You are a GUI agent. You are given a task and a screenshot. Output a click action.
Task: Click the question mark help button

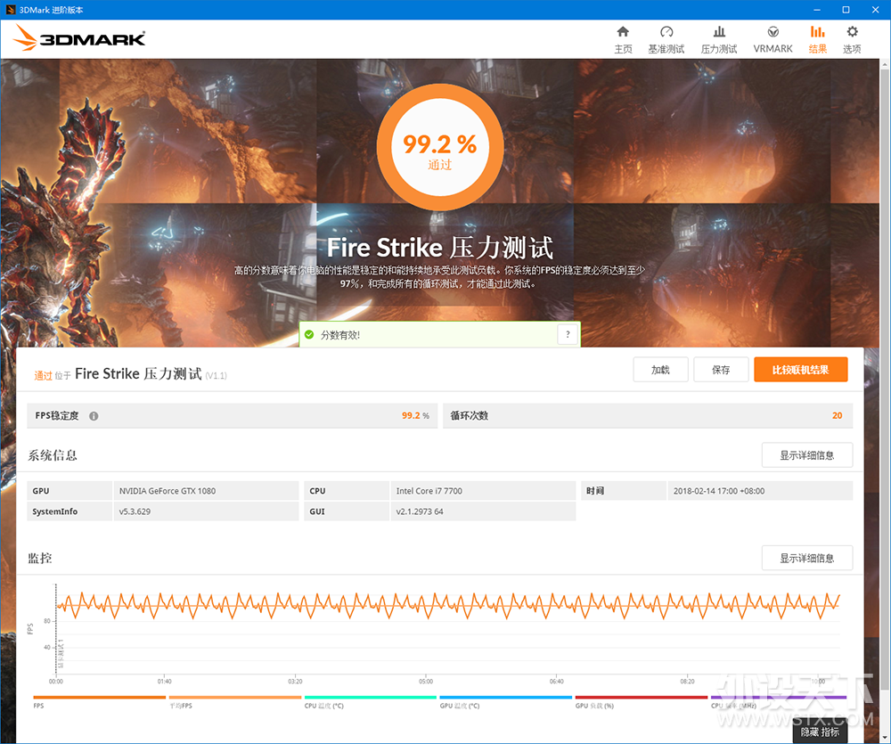coord(568,334)
